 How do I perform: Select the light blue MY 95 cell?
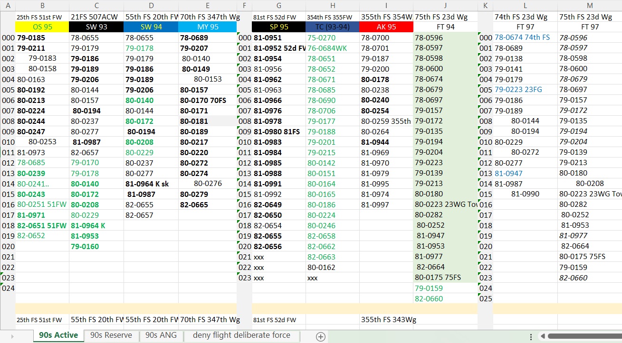[x=208, y=27]
